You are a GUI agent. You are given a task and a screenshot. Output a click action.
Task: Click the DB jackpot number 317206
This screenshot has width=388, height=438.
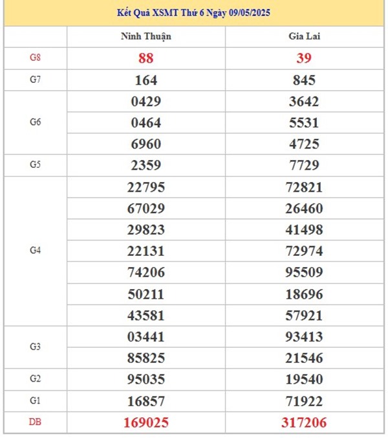[x=304, y=422]
